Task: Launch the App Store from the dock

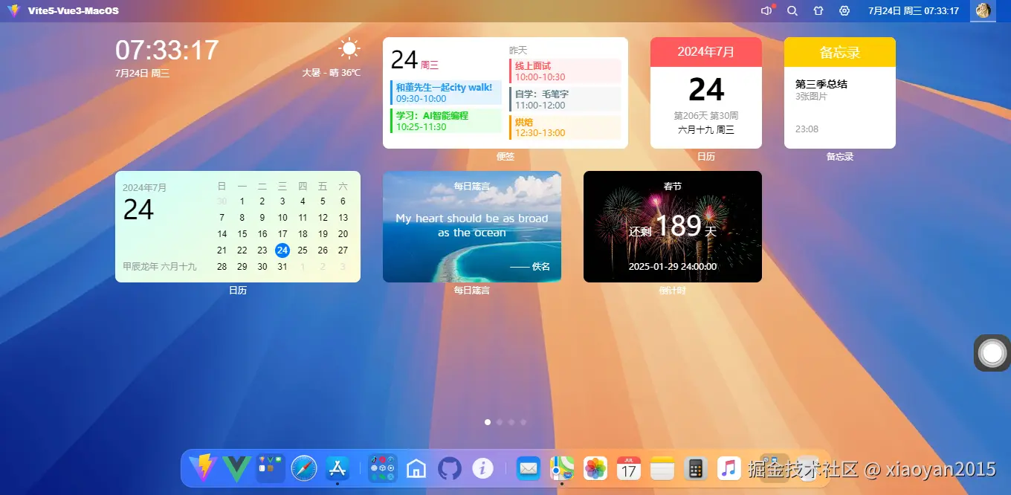Action: coord(337,468)
